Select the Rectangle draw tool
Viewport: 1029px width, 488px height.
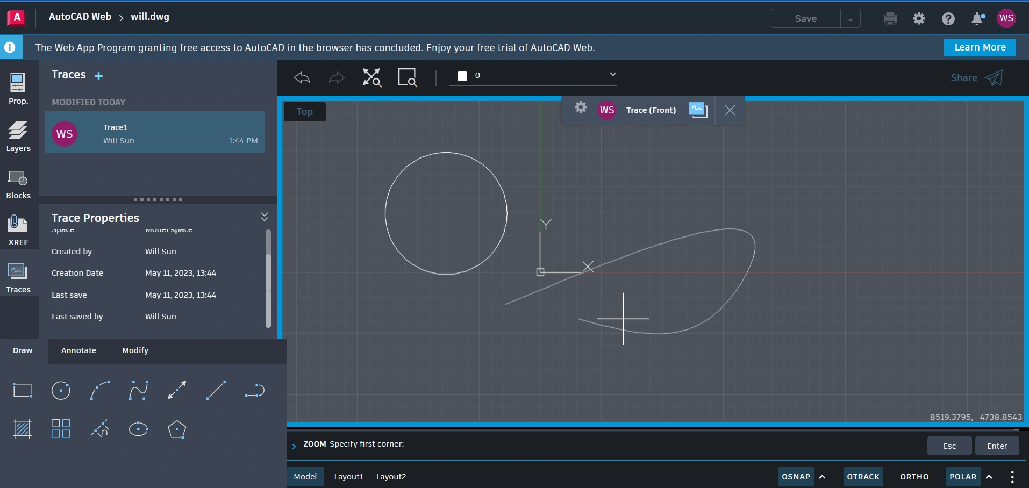click(23, 390)
